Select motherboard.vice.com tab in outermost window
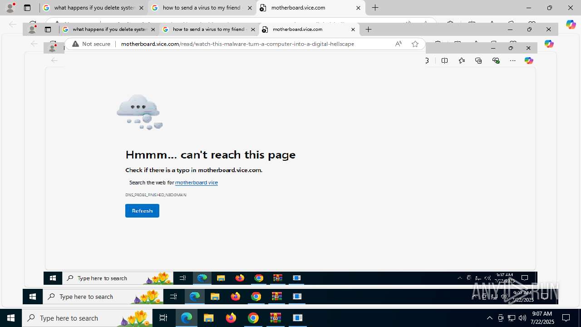 (x=310, y=8)
